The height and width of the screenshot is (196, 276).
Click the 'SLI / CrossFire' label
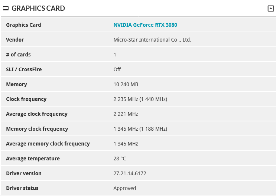pyautogui.click(x=24, y=69)
